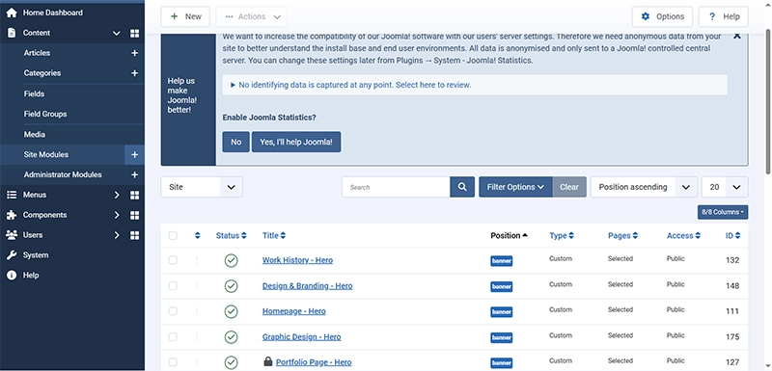This screenshot has height=371, width=772.
Task: Toggle Design & Branding - Hero published status
Action: point(231,286)
